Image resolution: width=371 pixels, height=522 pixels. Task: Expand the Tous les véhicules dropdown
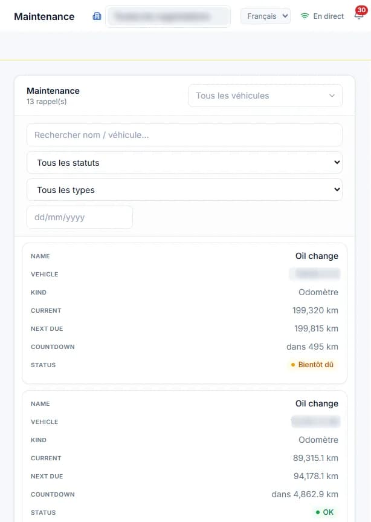point(265,96)
